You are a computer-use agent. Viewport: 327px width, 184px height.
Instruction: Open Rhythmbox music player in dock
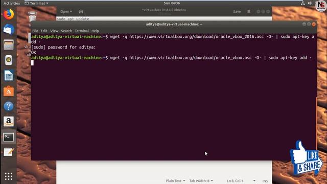[9, 60]
